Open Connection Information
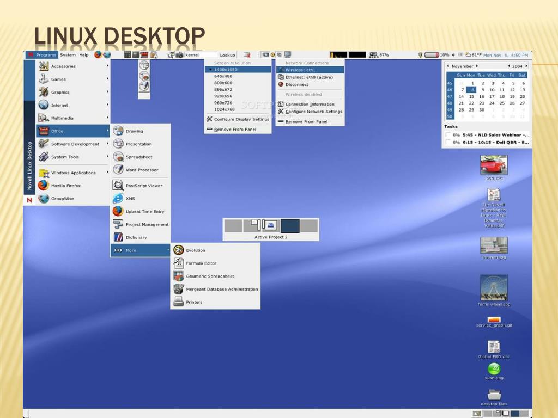The height and width of the screenshot is (418, 558). [x=310, y=104]
